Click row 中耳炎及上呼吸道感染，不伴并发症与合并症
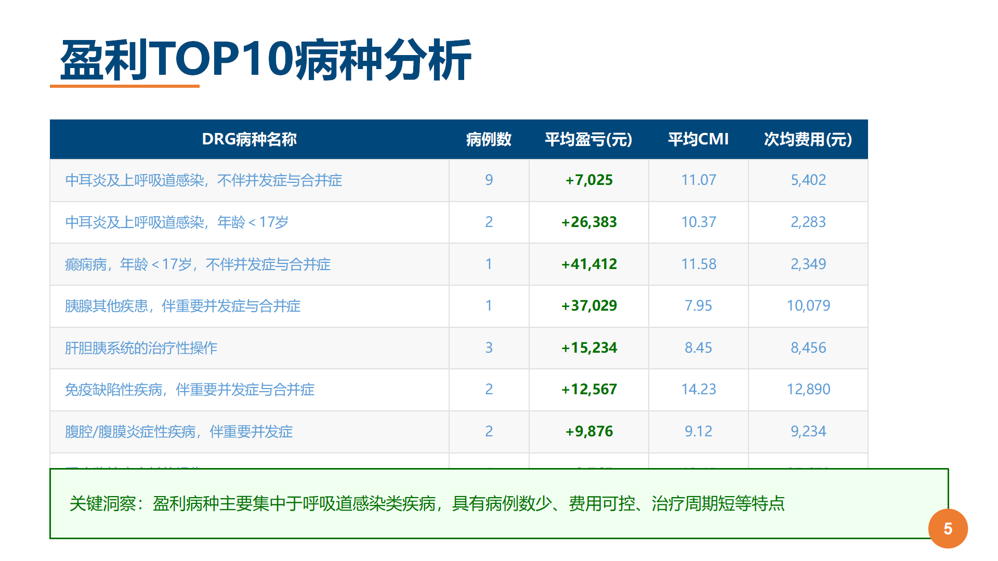 pos(459,180)
